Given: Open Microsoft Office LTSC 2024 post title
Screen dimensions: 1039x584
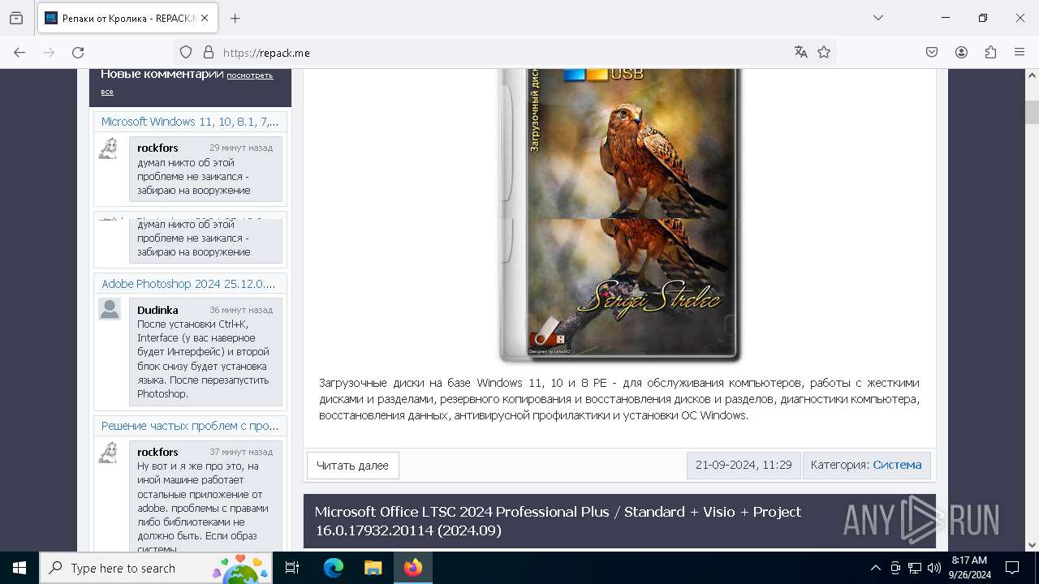Looking at the screenshot, I should [558, 521].
